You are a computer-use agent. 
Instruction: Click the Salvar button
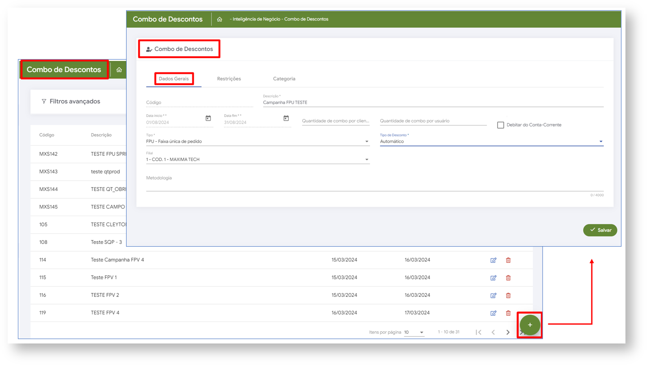click(600, 230)
